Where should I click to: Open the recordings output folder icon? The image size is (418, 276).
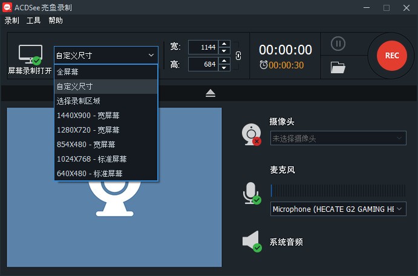tap(338, 67)
